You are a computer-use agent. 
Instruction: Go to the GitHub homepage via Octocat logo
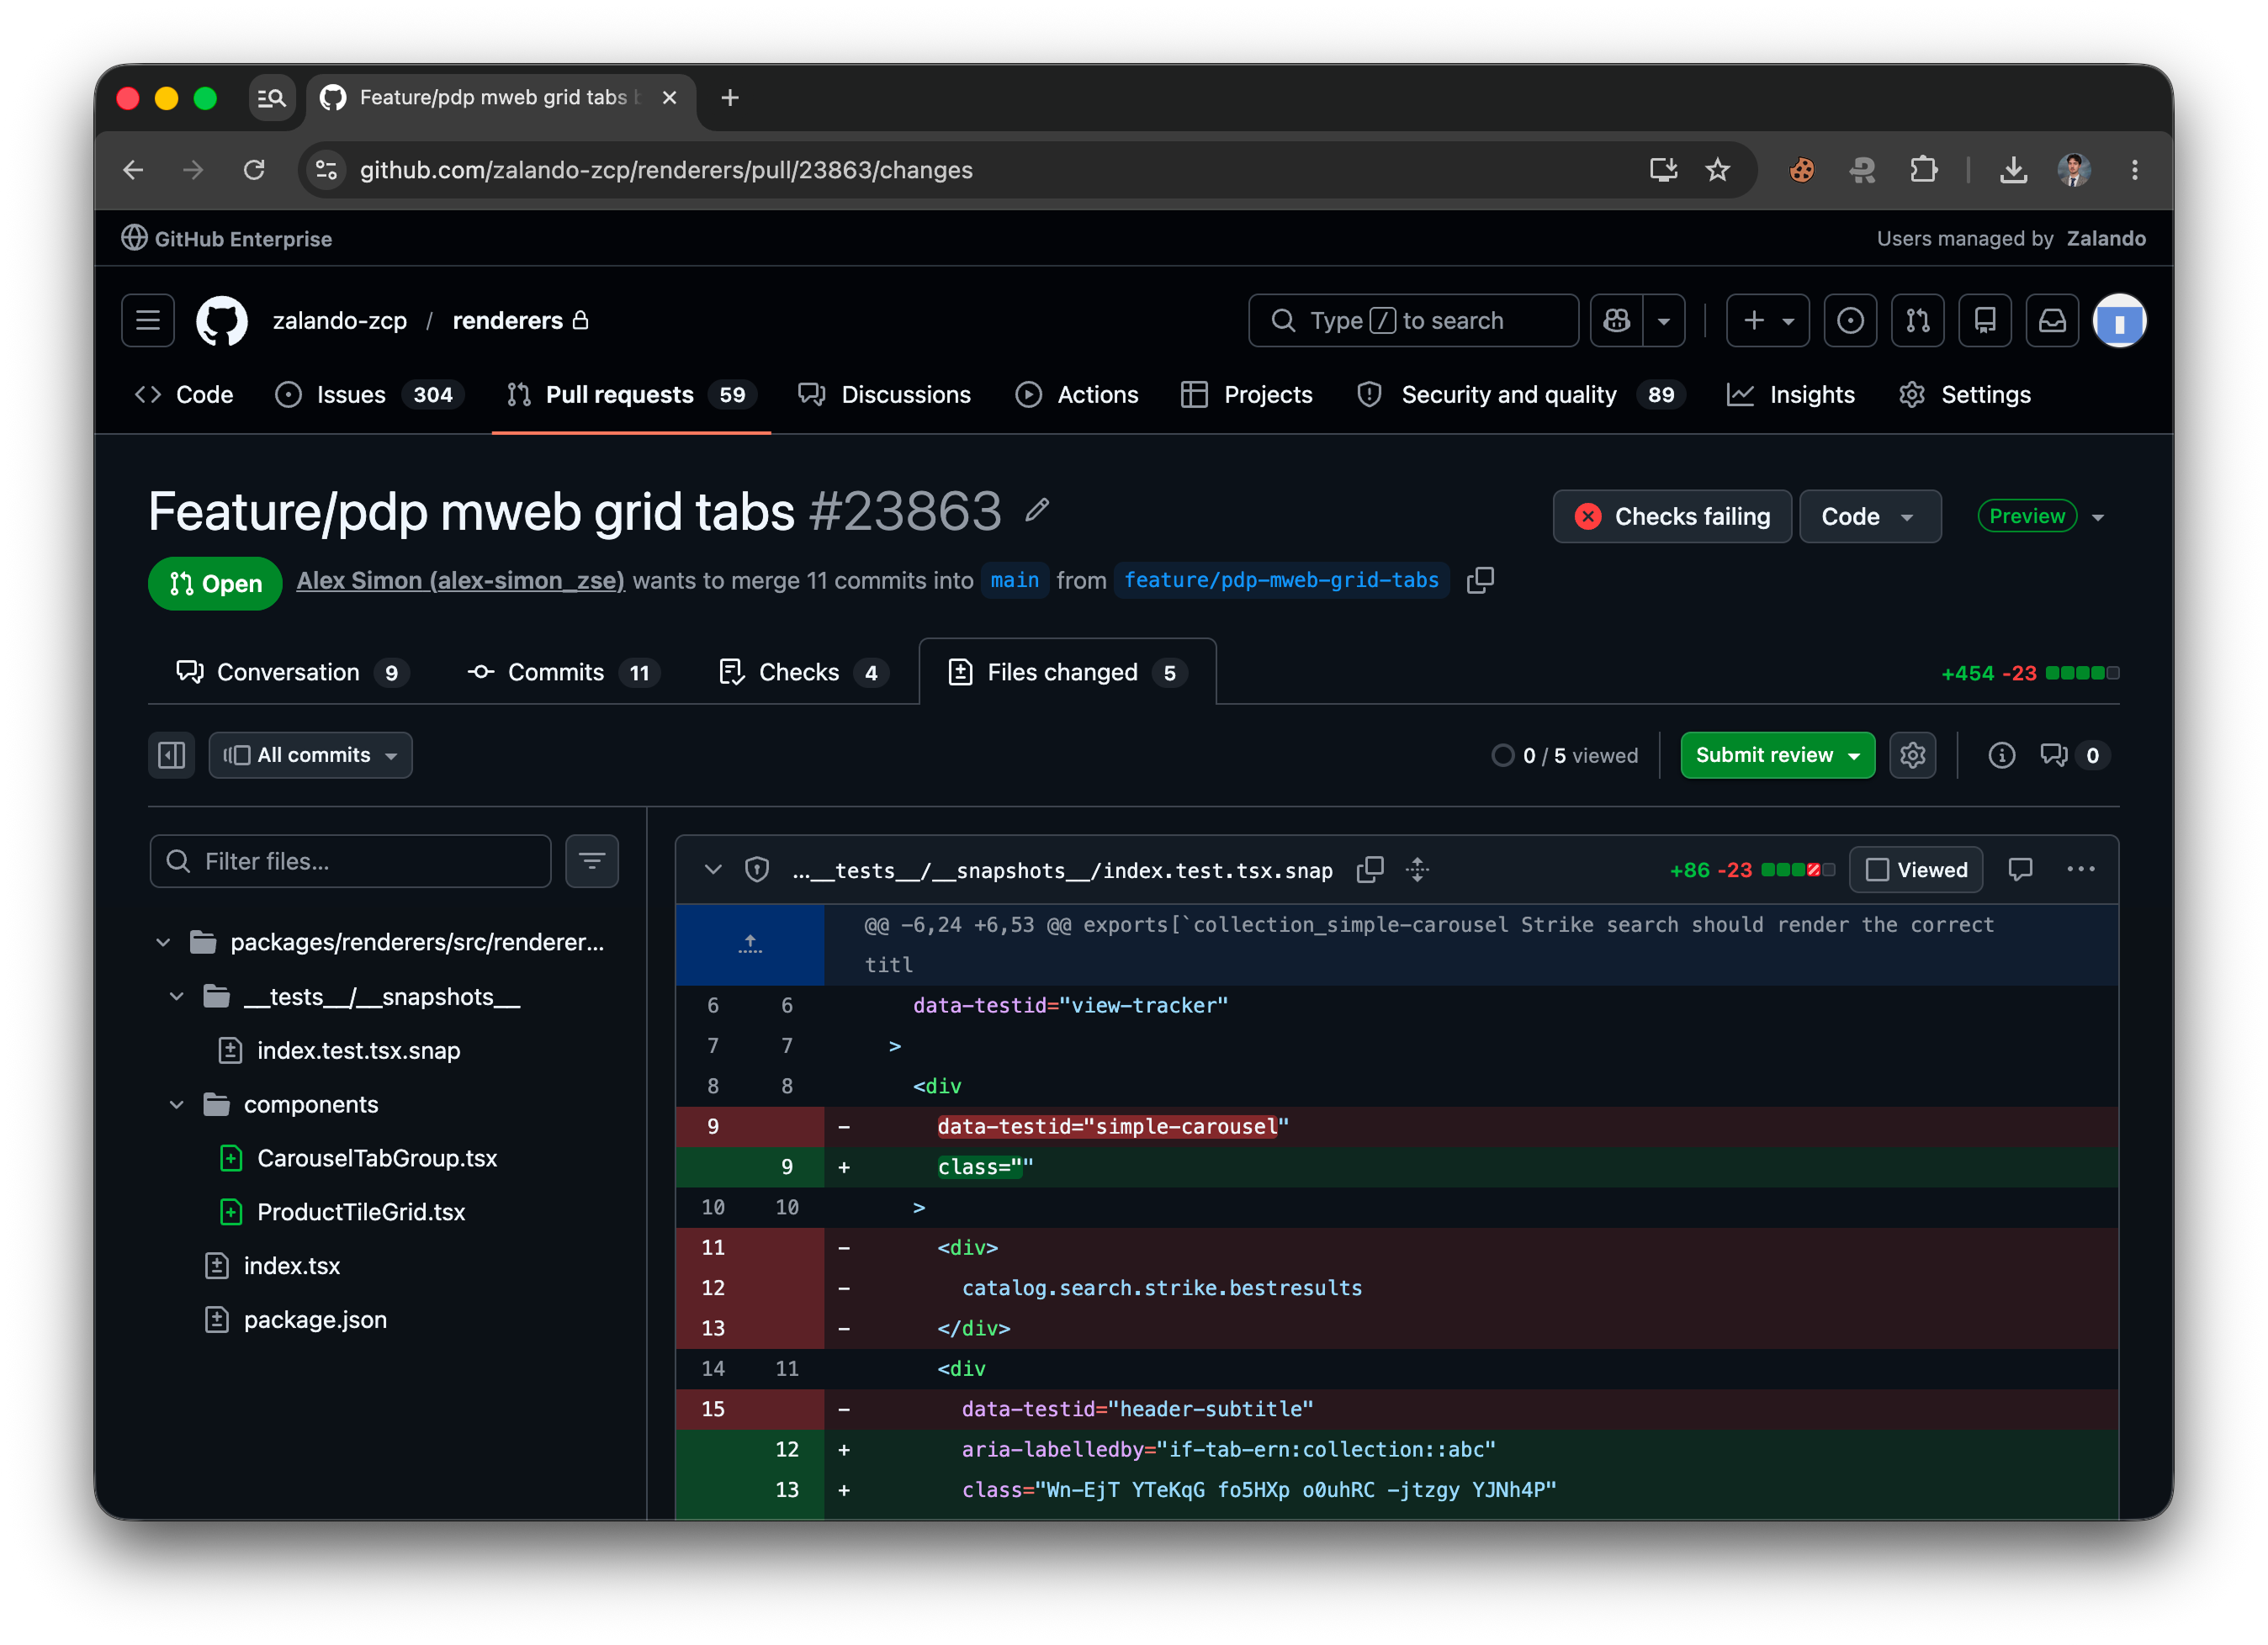[x=222, y=321]
